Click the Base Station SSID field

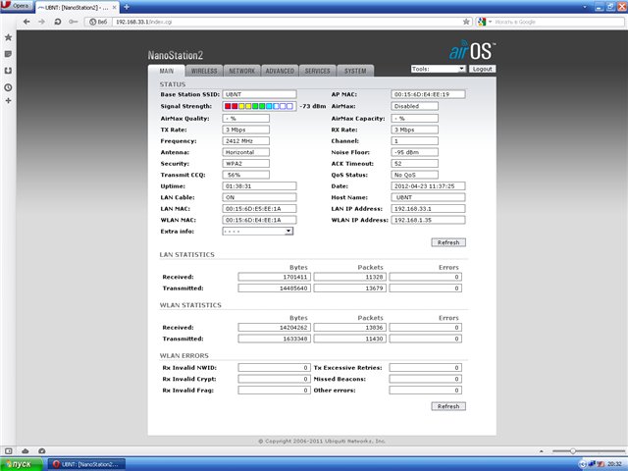pos(259,94)
